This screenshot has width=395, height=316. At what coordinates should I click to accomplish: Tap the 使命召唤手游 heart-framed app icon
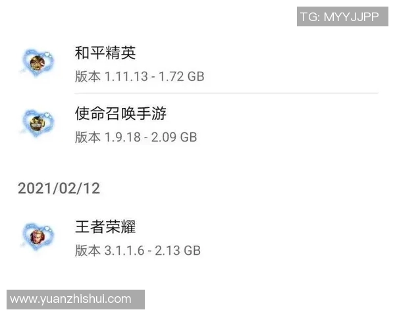[38, 123]
